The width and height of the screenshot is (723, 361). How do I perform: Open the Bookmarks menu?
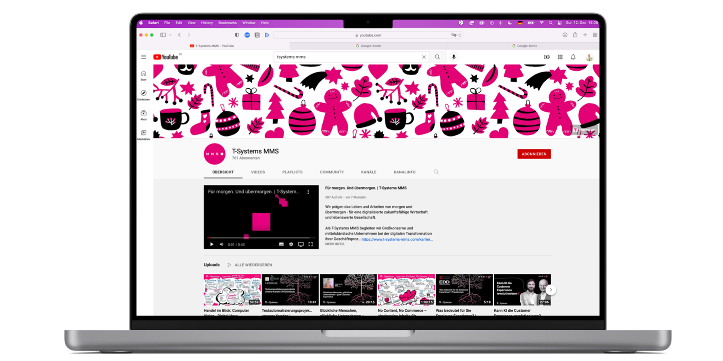[227, 23]
